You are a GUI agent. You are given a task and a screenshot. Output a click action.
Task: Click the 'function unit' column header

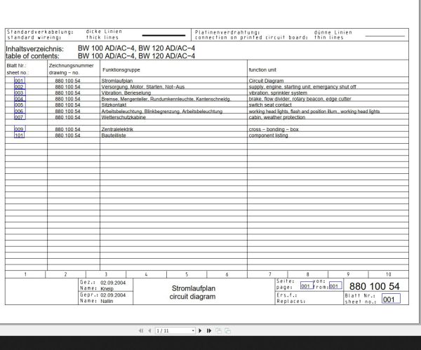point(262,69)
